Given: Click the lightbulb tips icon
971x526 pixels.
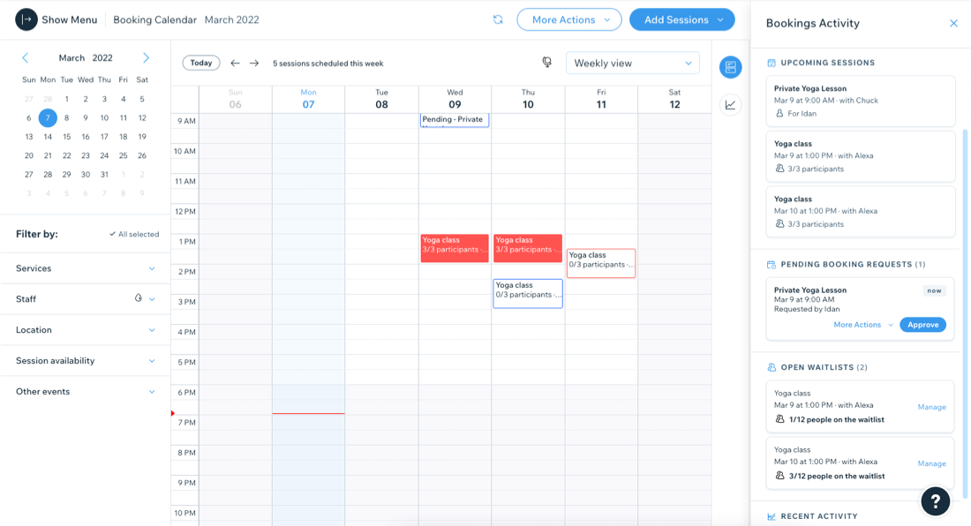Looking at the screenshot, I should tap(546, 62).
